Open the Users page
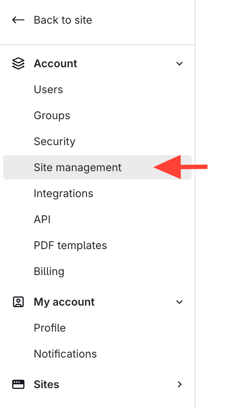The width and height of the screenshot is (252, 408). [x=48, y=89]
